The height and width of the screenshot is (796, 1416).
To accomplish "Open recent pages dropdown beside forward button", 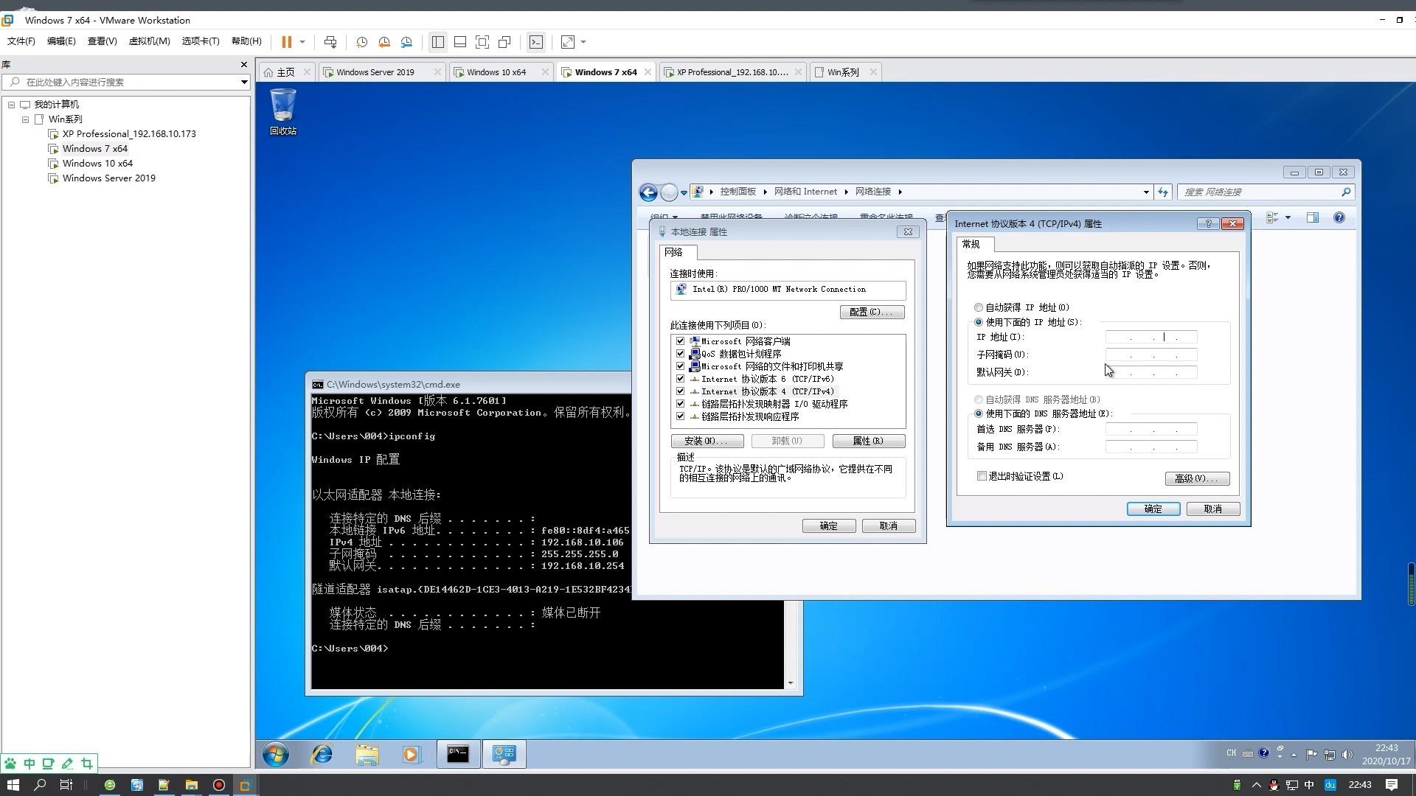I will pyautogui.click(x=684, y=192).
